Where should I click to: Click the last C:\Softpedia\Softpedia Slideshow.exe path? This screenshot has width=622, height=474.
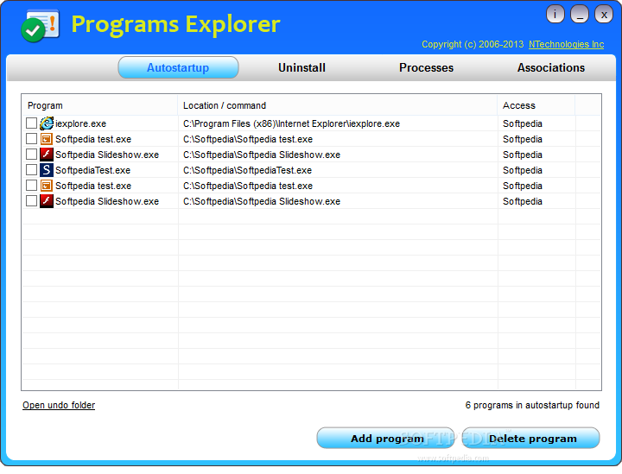click(x=262, y=201)
